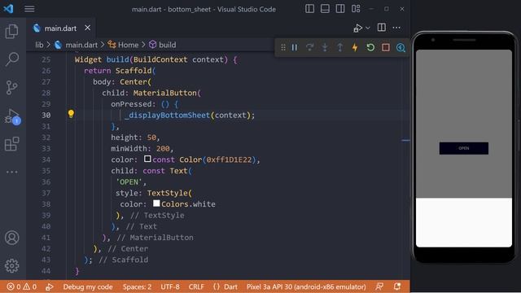Split the editor to the right
This screenshot has height=293, width=521.
(x=382, y=28)
